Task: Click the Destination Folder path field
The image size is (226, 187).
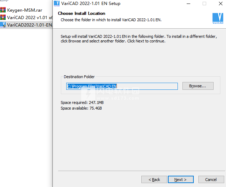Action: coord(122,86)
